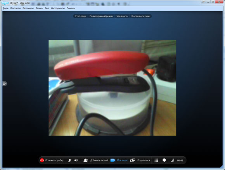Click the share screens icon
The height and width of the screenshot is (170, 225).
pyautogui.click(x=133, y=160)
